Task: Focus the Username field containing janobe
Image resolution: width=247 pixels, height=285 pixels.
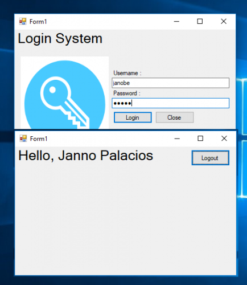Action: click(x=171, y=83)
